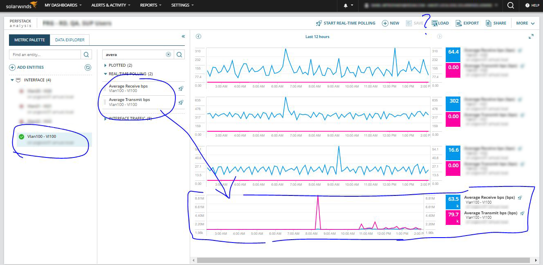Switch to the DATA EXPLORER tab
The height and width of the screenshot is (265, 543).
tap(70, 40)
